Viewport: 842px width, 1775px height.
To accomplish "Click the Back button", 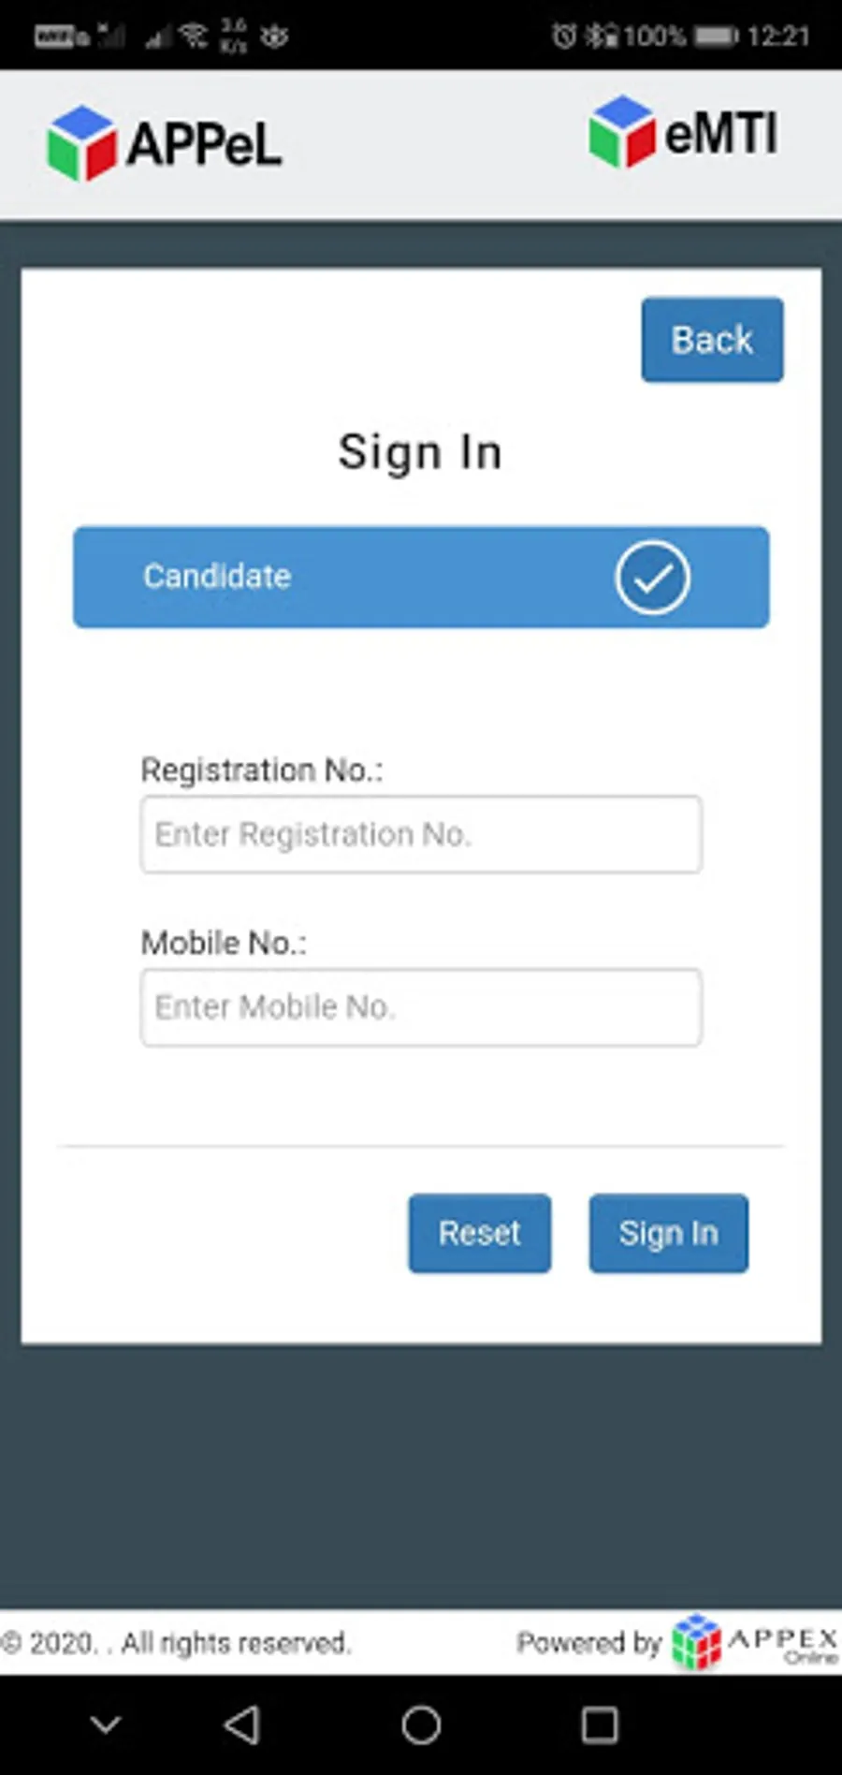I will (x=712, y=340).
